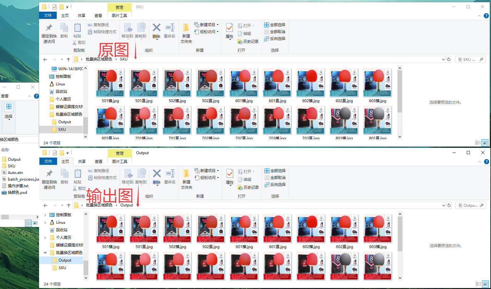
Task: Expand the 新建项目 dropdown in the SKU window
Action: point(217,25)
